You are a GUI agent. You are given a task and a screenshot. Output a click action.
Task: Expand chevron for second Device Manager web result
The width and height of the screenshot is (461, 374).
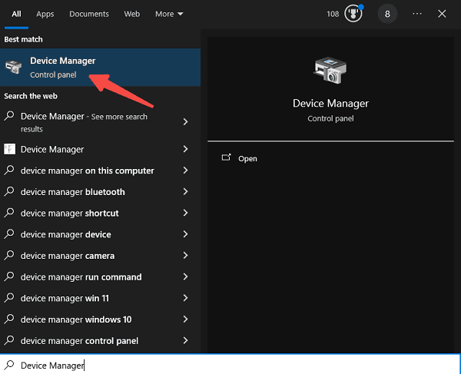click(185, 149)
